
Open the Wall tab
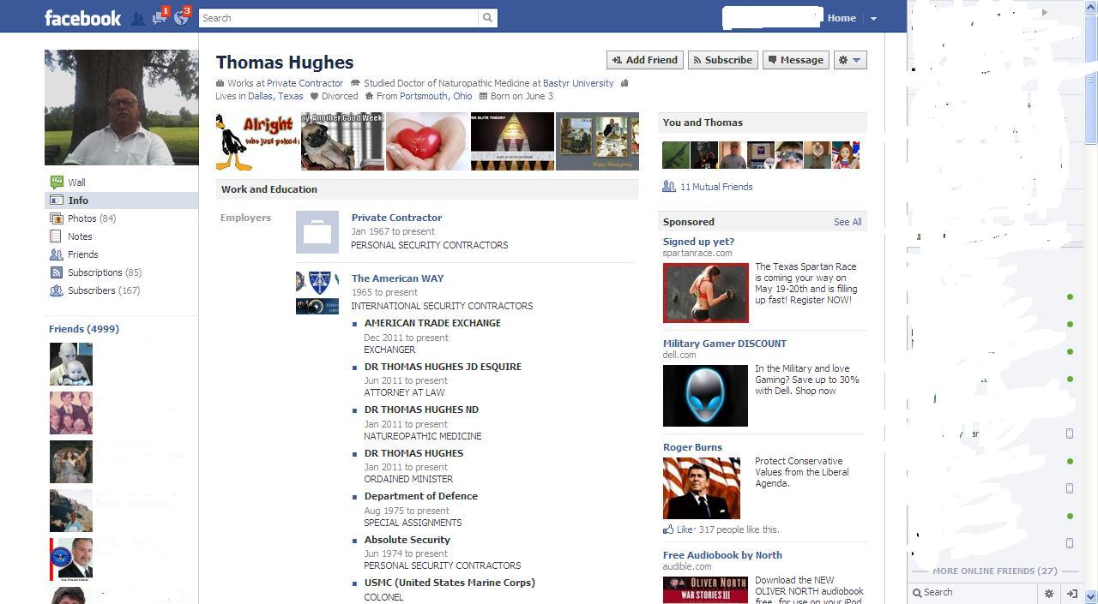coord(76,182)
